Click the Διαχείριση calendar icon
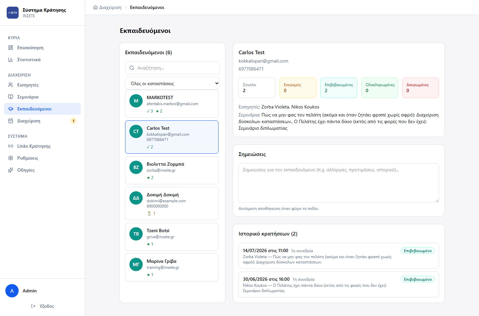Image resolution: width=479 pixels, height=316 pixels. 11,121
